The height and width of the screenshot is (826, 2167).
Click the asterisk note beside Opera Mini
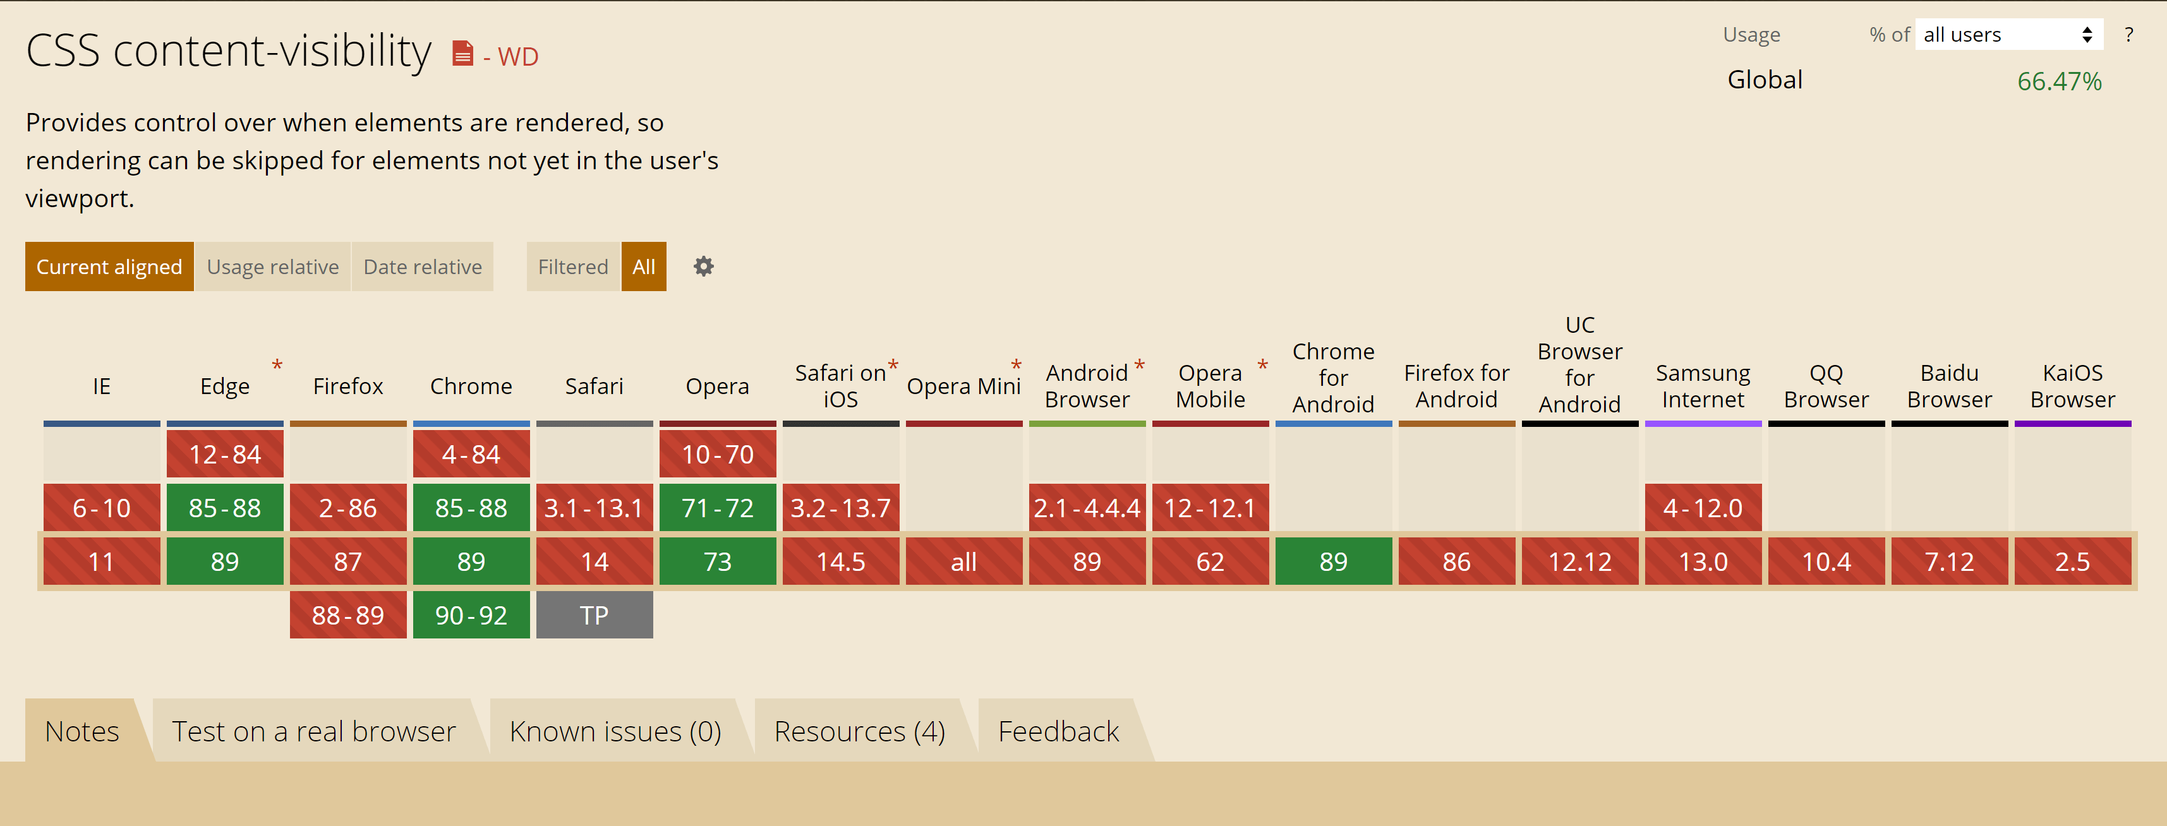coord(1015,366)
